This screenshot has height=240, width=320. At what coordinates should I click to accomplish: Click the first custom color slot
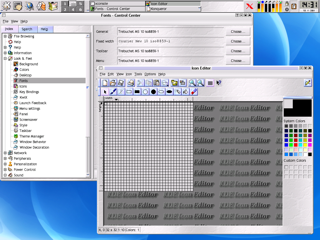(286, 167)
